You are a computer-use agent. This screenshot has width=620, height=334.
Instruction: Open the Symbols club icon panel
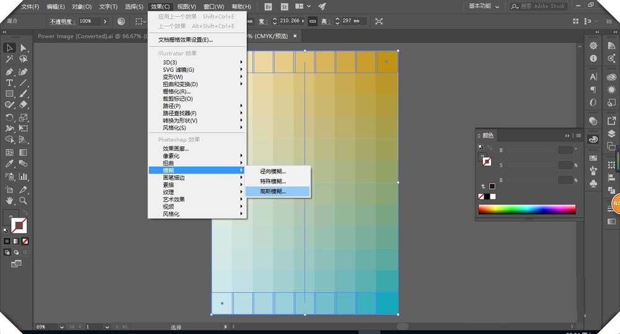(593, 183)
